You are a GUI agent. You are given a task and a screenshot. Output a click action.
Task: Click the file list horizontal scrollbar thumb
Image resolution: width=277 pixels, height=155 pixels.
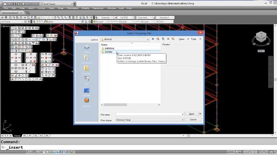tap(115, 105)
